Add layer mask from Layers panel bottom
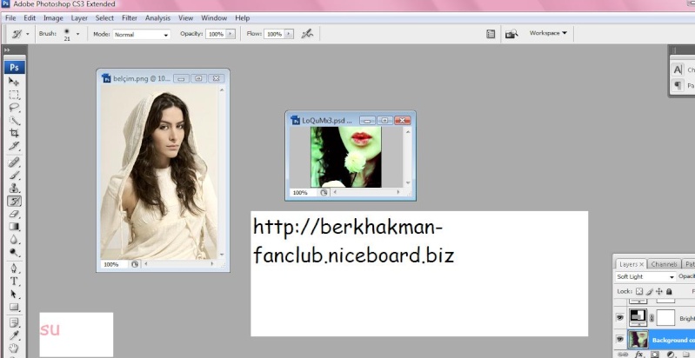695x358 pixels. [x=655, y=355]
